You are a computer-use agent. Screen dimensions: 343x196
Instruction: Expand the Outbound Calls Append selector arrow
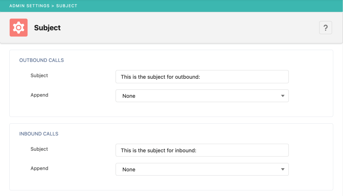point(283,96)
